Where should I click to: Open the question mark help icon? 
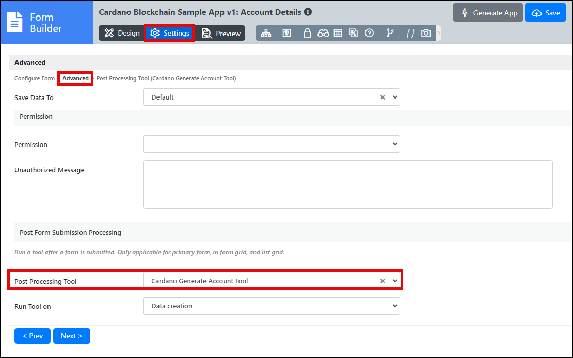(370, 33)
